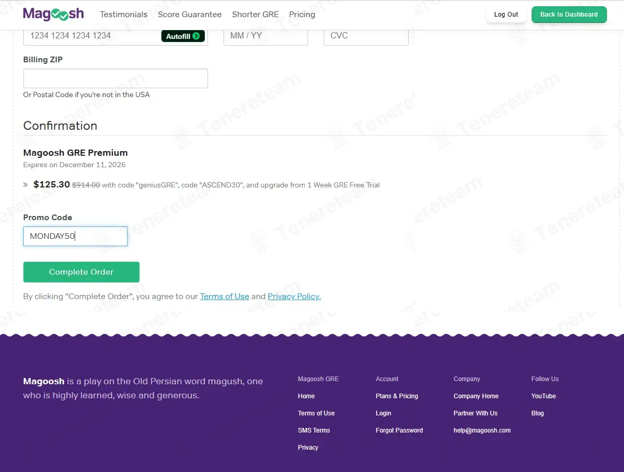The width and height of the screenshot is (624, 472).
Task: Open footer Plans & Pricing link
Action: 397,396
